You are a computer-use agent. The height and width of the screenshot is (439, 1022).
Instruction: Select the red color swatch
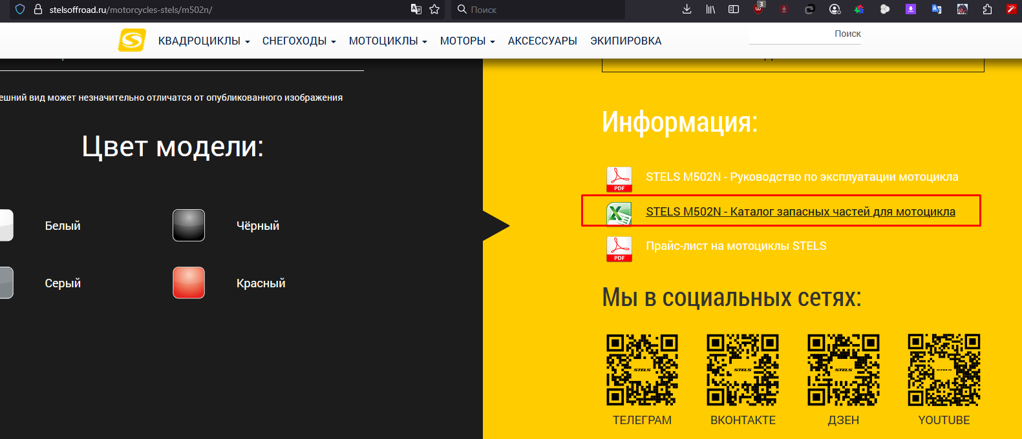(x=189, y=283)
